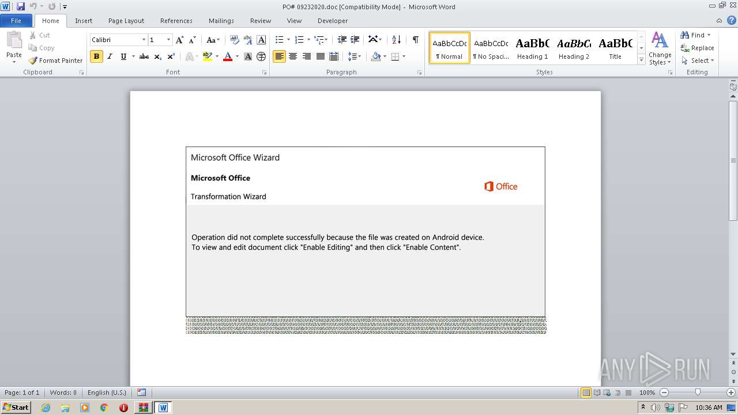Click the vertical scrollbar thumb

tap(733, 161)
